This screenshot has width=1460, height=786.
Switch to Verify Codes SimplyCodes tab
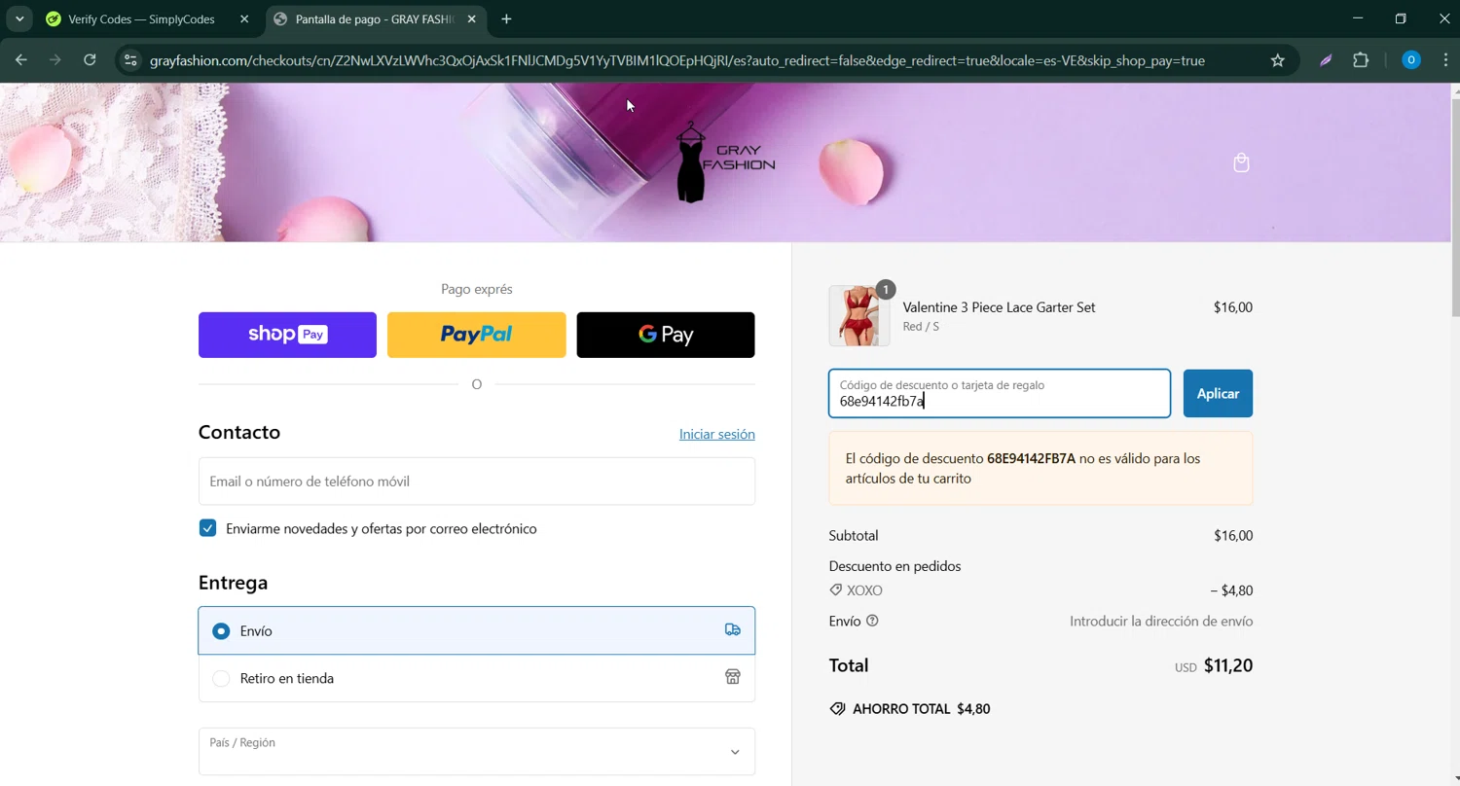(x=141, y=19)
